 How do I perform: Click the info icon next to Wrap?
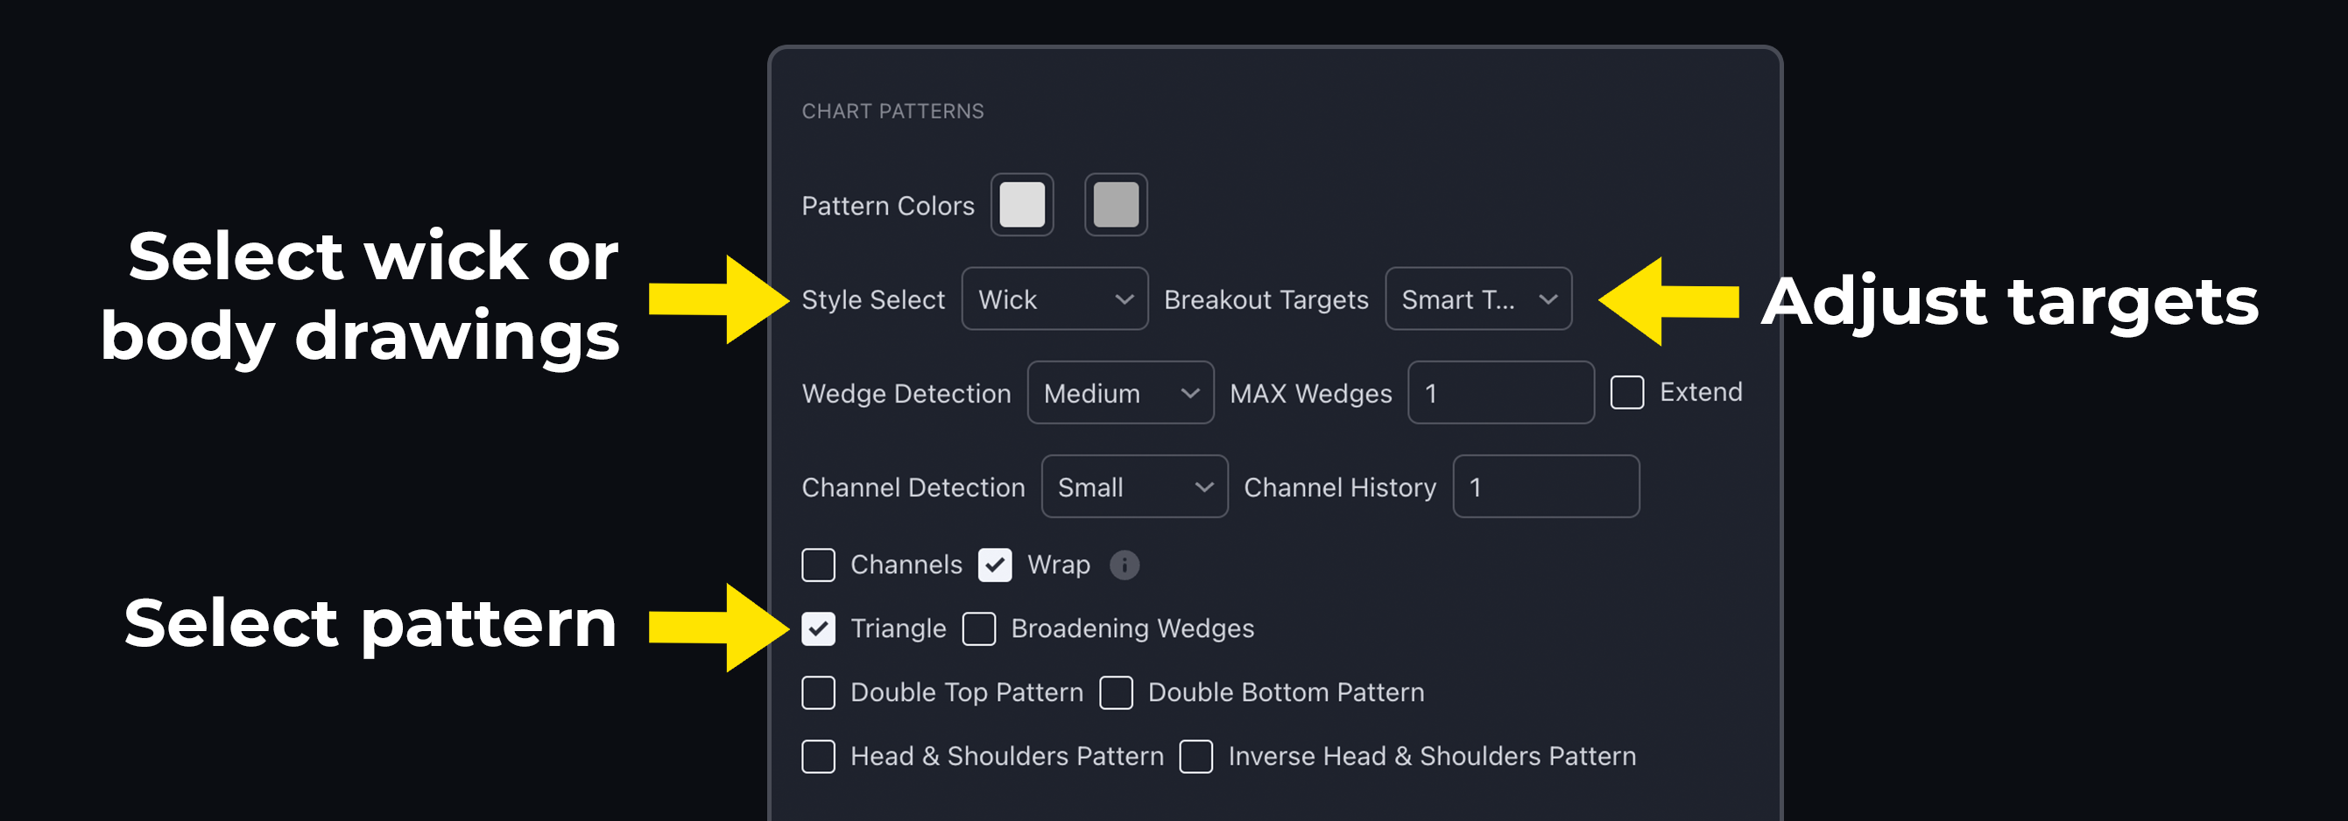tap(1124, 565)
